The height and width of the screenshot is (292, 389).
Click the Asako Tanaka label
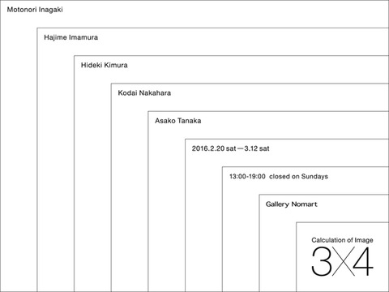[x=178, y=121]
